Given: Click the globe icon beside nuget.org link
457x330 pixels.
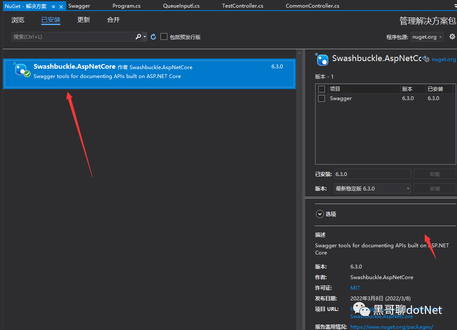Looking at the screenshot, I should (x=426, y=59).
